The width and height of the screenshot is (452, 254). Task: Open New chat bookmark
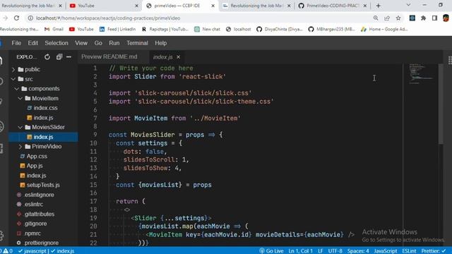207,29
